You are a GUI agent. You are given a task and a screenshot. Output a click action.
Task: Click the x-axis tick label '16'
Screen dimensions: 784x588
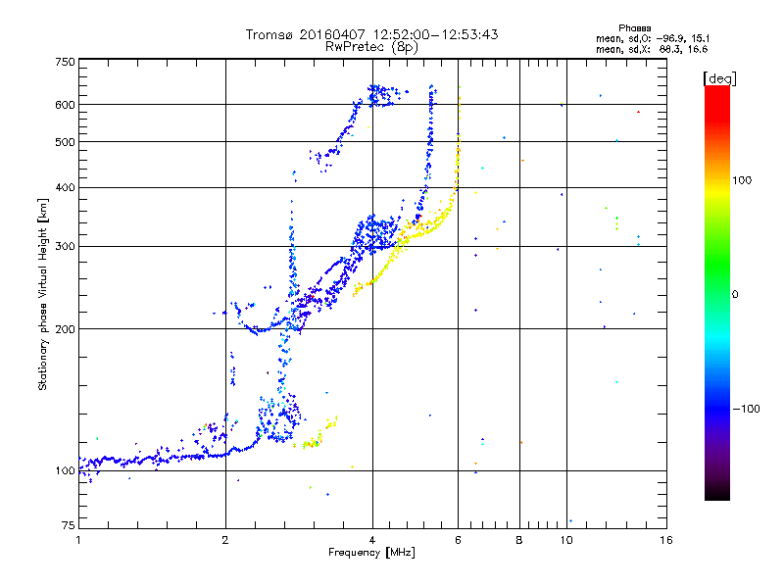click(666, 540)
